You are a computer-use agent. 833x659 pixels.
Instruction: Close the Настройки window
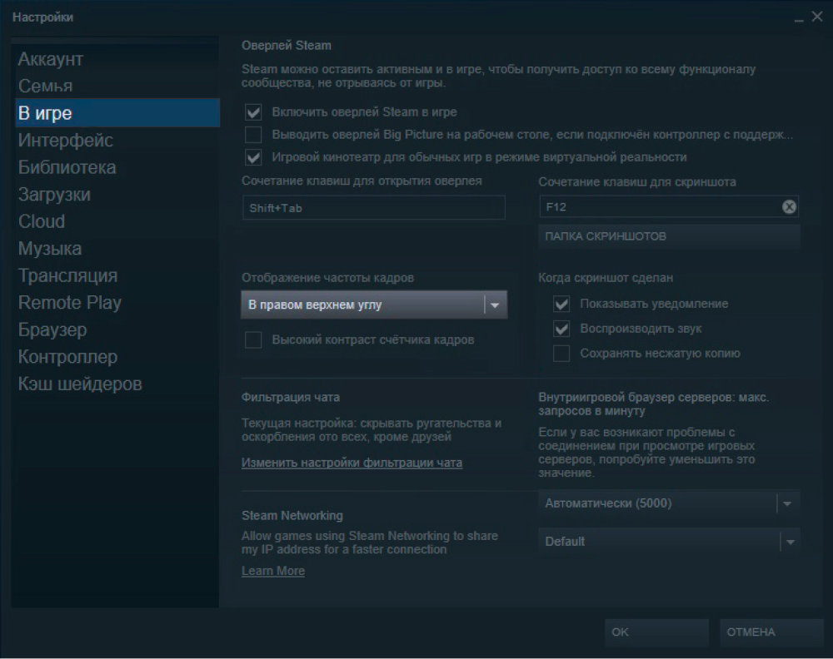pos(817,17)
